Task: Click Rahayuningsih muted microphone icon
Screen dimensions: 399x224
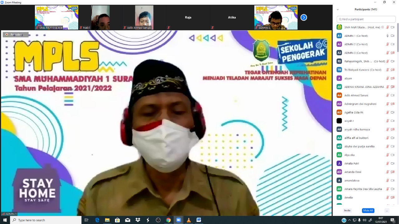Action: 387,61
